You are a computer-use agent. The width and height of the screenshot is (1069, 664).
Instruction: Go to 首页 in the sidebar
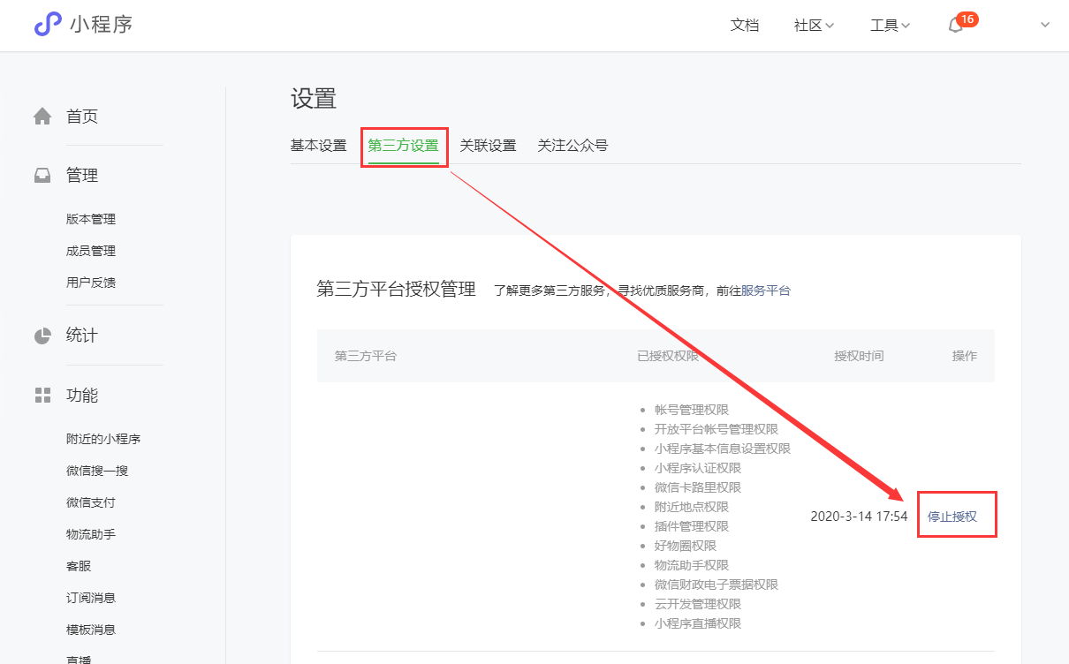tap(82, 117)
